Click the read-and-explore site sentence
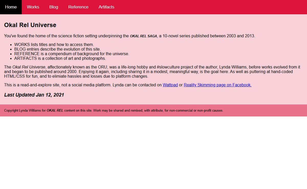 point(58,85)
